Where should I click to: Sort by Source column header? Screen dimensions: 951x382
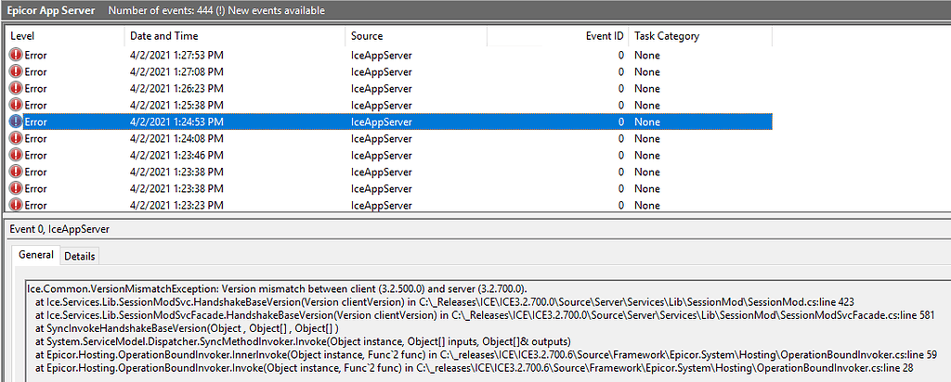point(416,36)
